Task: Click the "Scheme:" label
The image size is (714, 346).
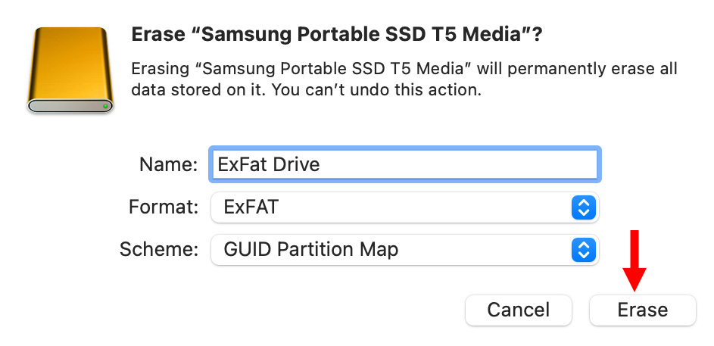Action: pyautogui.click(x=159, y=249)
